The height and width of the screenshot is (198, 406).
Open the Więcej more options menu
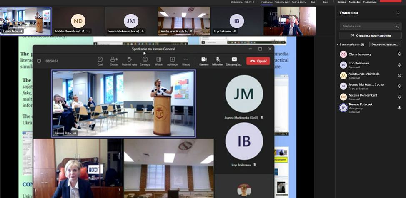186,61
